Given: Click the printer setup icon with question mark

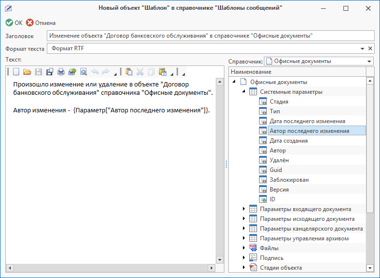Looking at the screenshot, I should point(72,72).
